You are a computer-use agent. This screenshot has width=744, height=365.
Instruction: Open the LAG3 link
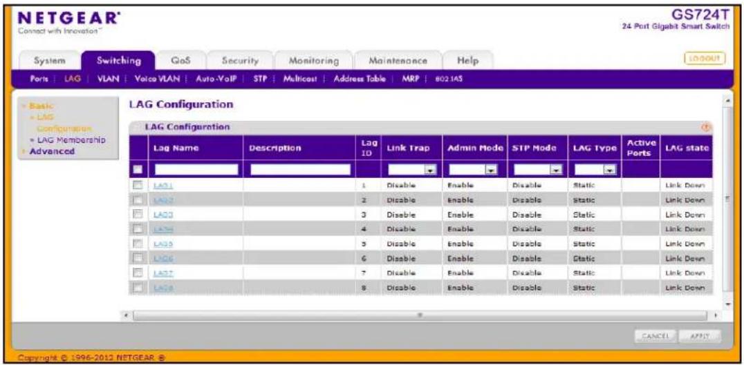pos(163,215)
